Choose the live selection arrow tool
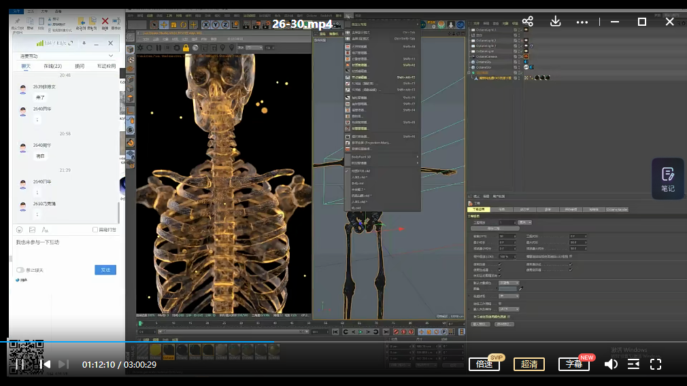This screenshot has height=386, width=687. [154, 25]
